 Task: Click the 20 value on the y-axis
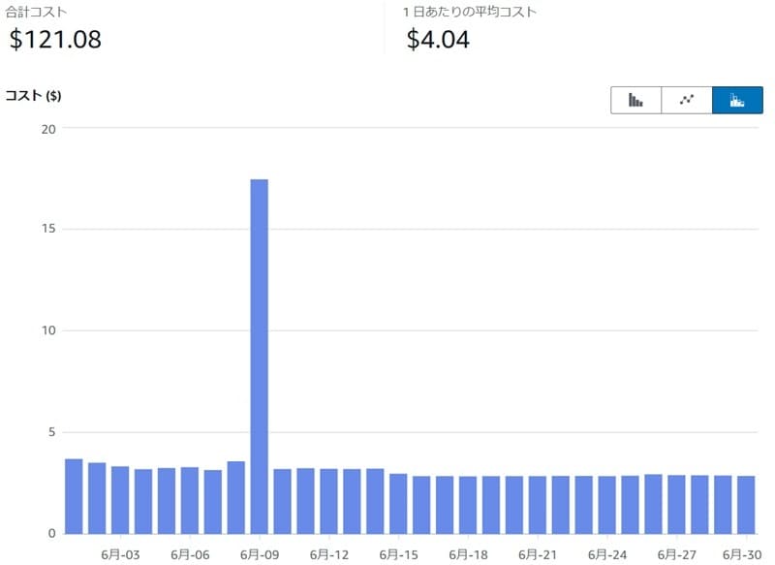pyautogui.click(x=48, y=129)
